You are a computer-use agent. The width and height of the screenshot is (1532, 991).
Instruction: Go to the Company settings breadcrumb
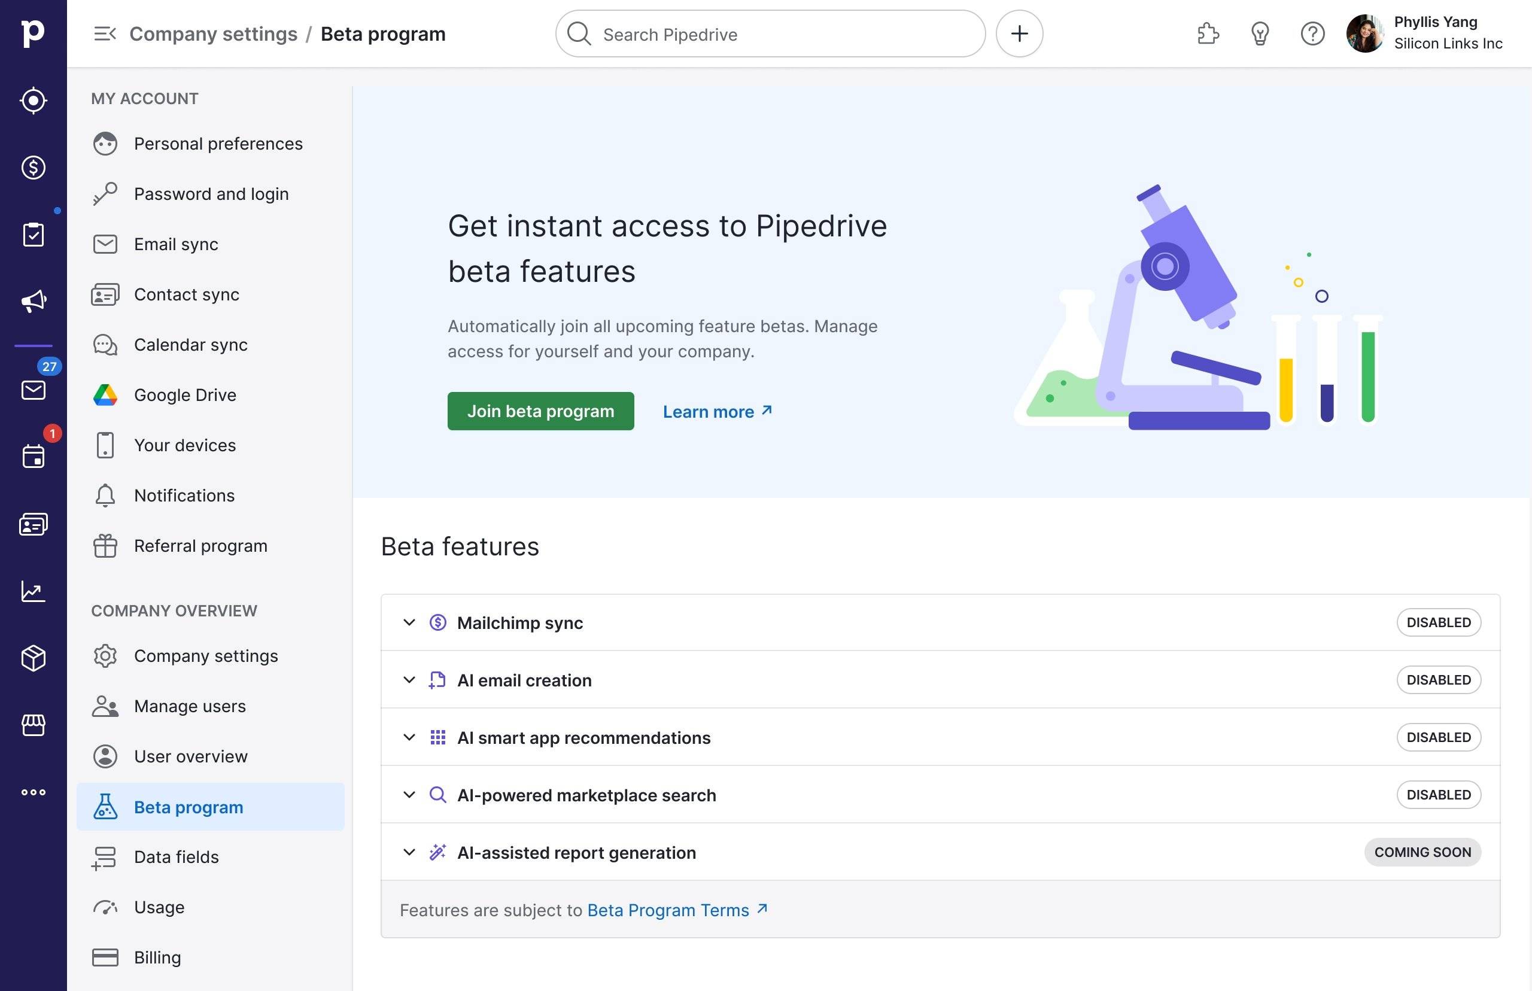pyautogui.click(x=214, y=34)
